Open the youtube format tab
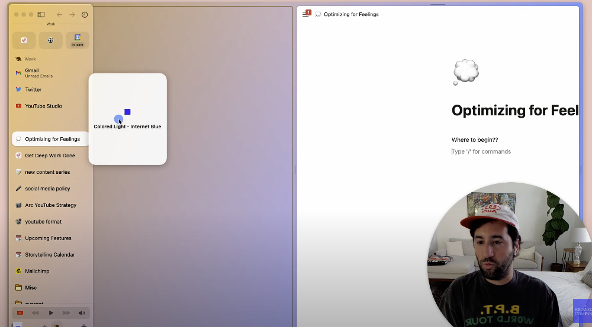 50,222
